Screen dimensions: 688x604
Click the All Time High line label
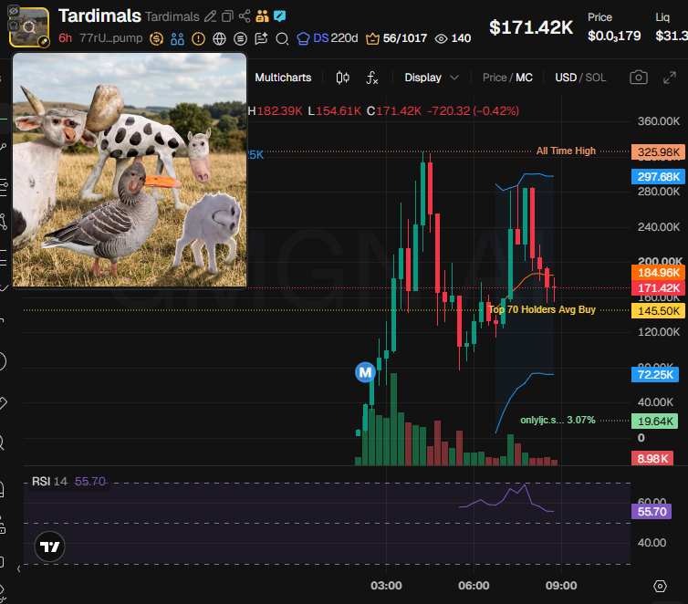(566, 151)
